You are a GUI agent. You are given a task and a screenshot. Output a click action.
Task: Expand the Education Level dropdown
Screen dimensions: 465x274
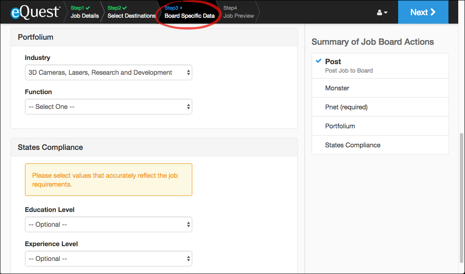pyautogui.click(x=108, y=225)
